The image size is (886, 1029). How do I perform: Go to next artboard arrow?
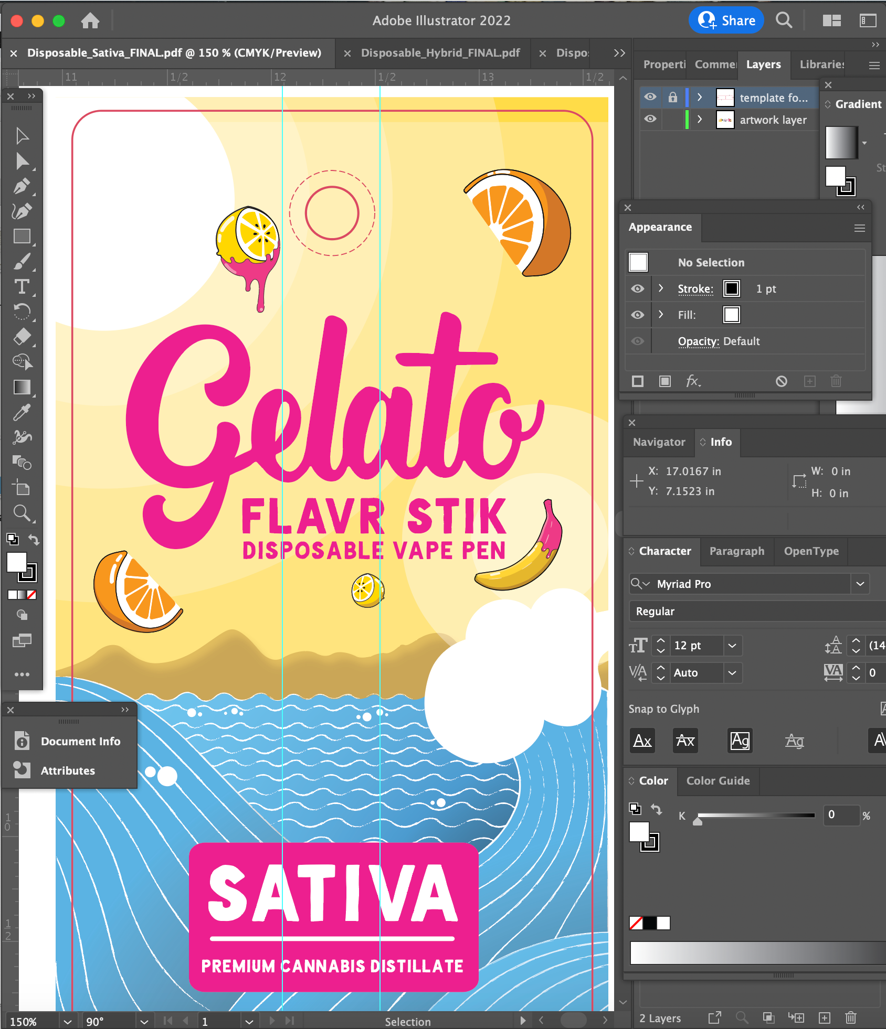coord(272,1021)
